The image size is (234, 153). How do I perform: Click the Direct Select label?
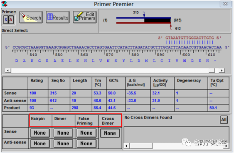[x=14, y=30]
